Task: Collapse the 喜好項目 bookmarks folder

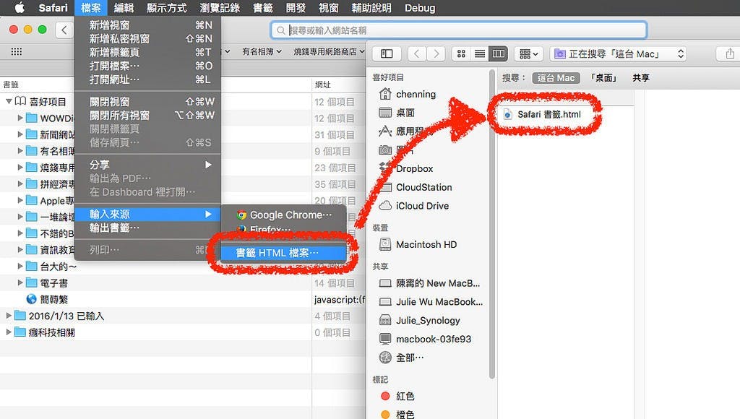Action: (9, 101)
